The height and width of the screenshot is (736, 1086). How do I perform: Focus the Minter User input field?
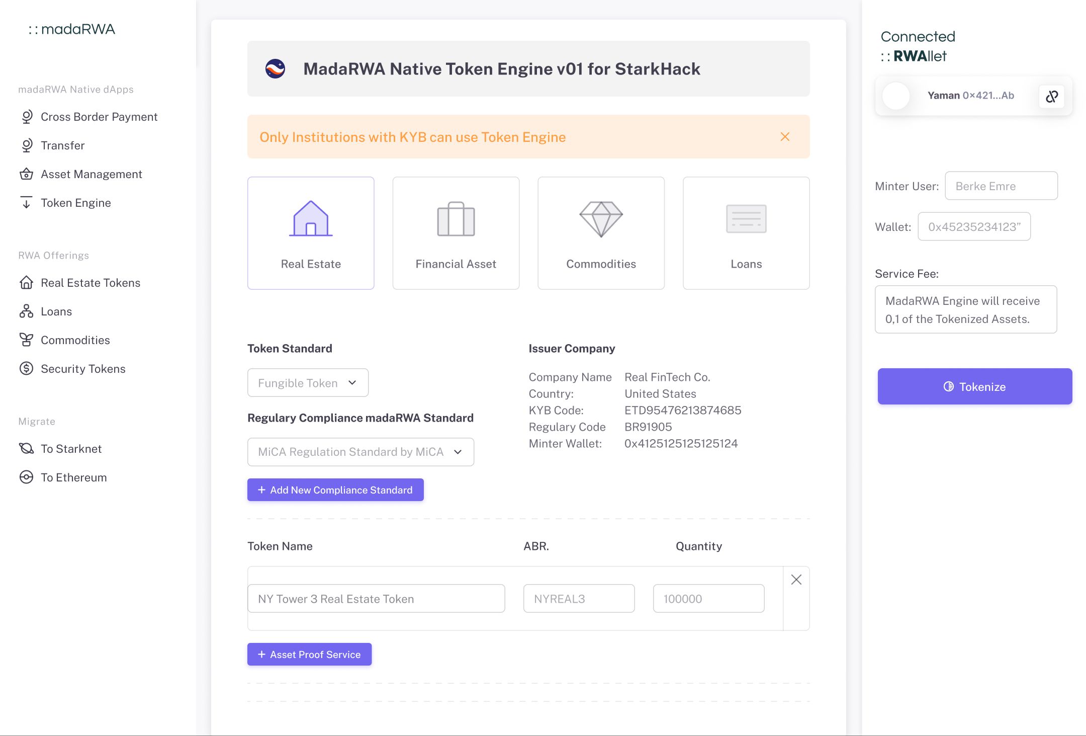click(x=1001, y=186)
